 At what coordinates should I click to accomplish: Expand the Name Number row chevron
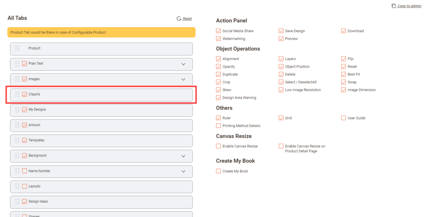[x=183, y=171]
